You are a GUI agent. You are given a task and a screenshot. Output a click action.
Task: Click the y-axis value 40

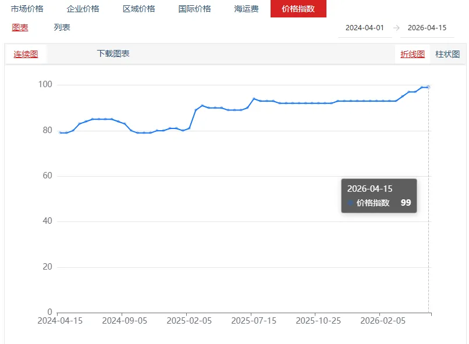click(x=48, y=221)
